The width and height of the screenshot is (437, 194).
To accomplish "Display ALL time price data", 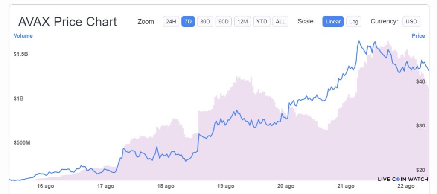I will [x=280, y=21].
